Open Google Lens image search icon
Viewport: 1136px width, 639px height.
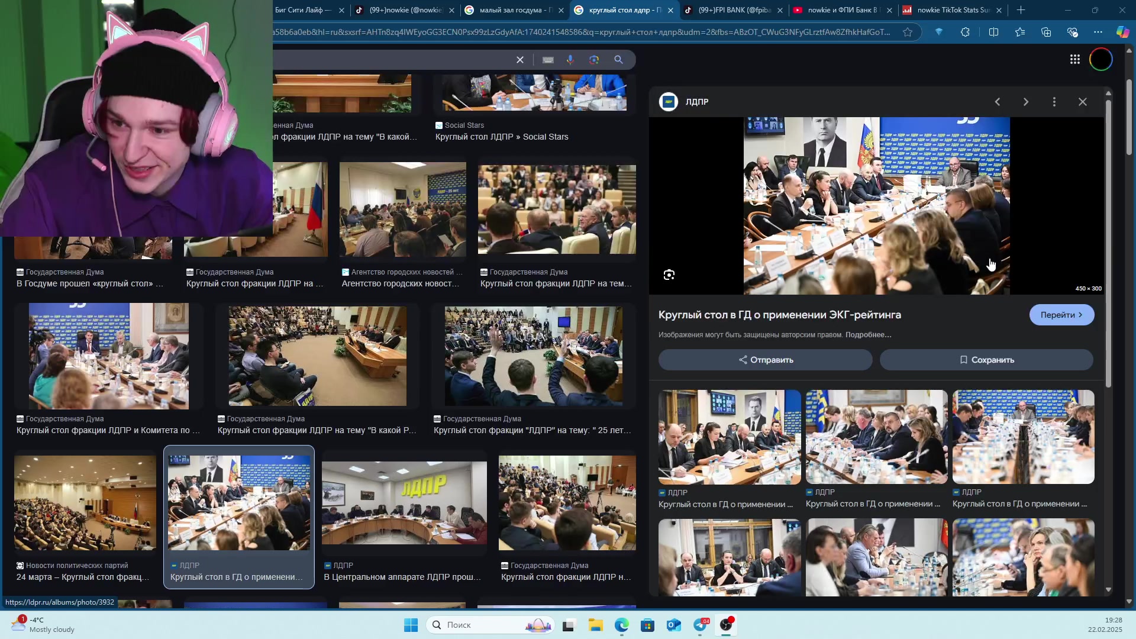coord(594,60)
